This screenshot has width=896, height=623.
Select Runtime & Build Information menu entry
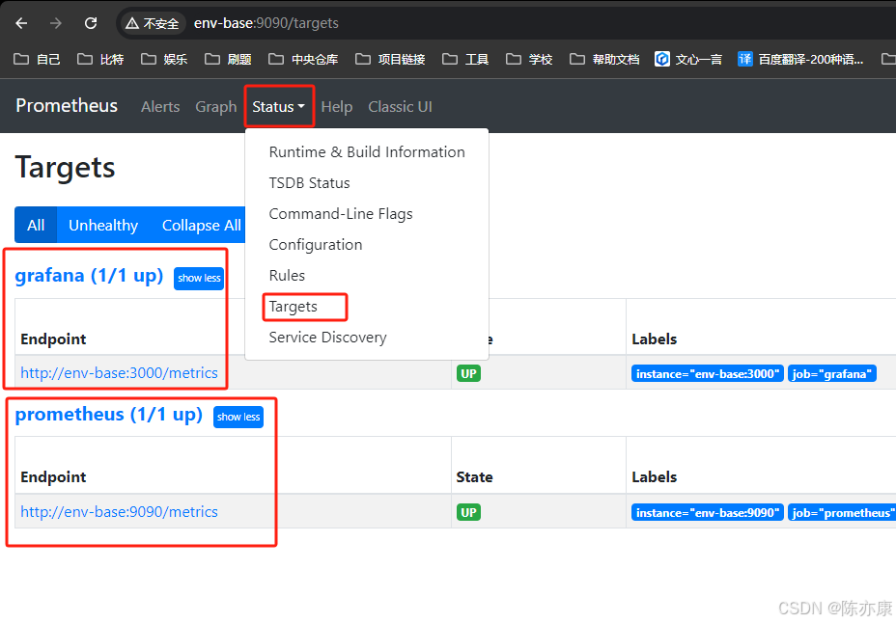pos(367,152)
